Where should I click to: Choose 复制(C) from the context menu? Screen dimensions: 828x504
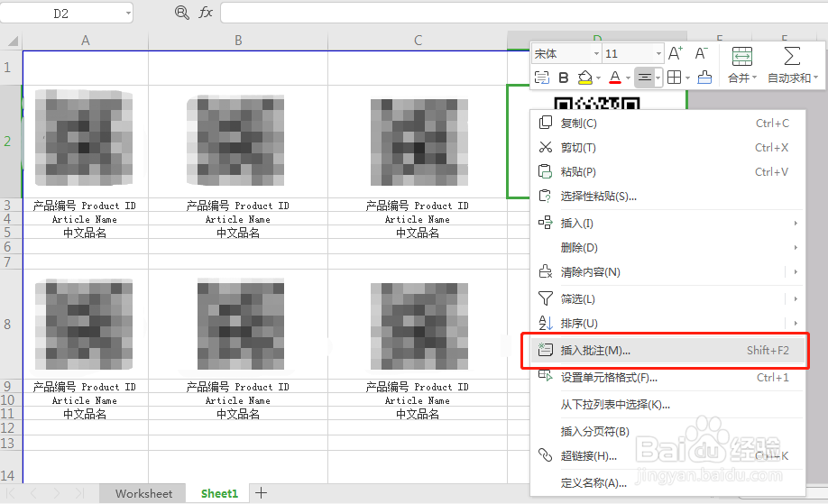[x=667, y=123]
